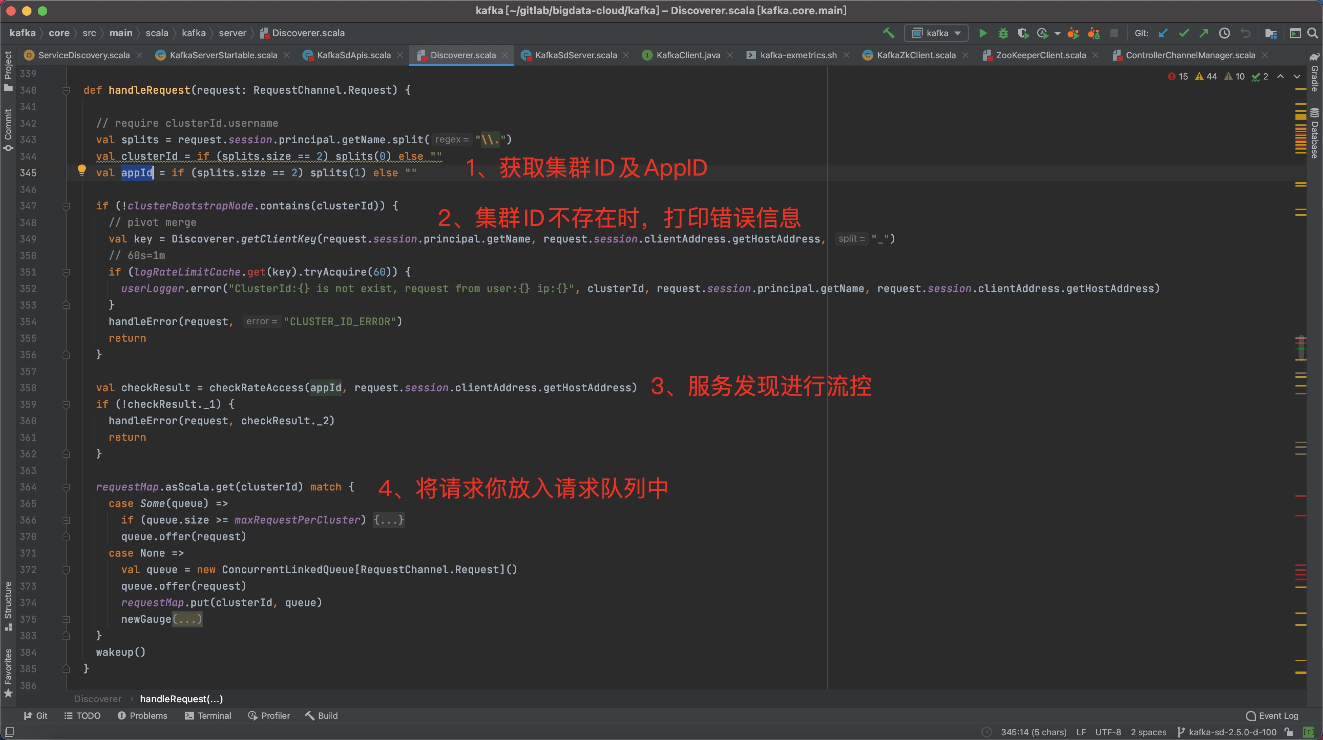The width and height of the screenshot is (1323, 740).
Task: Click the Build project hammer icon
Action: point(889,33)
